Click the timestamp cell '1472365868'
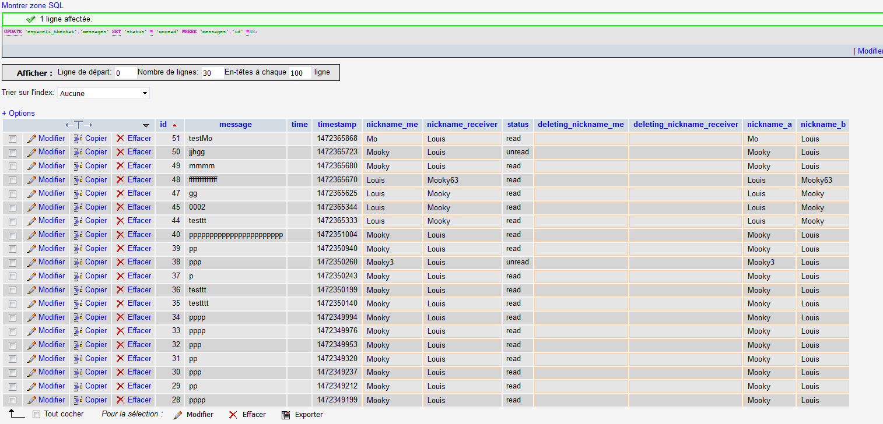883x424 pixels. click(x=337, y=139)
